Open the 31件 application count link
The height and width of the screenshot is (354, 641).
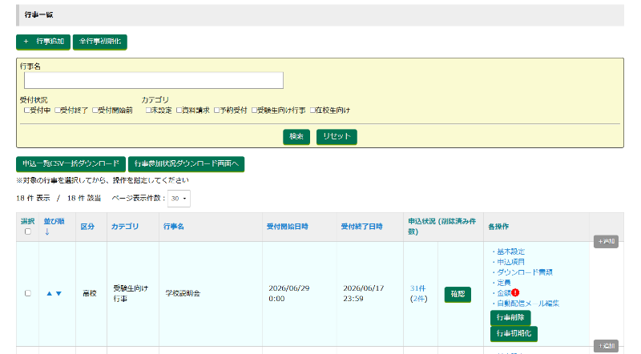(417, 288)
